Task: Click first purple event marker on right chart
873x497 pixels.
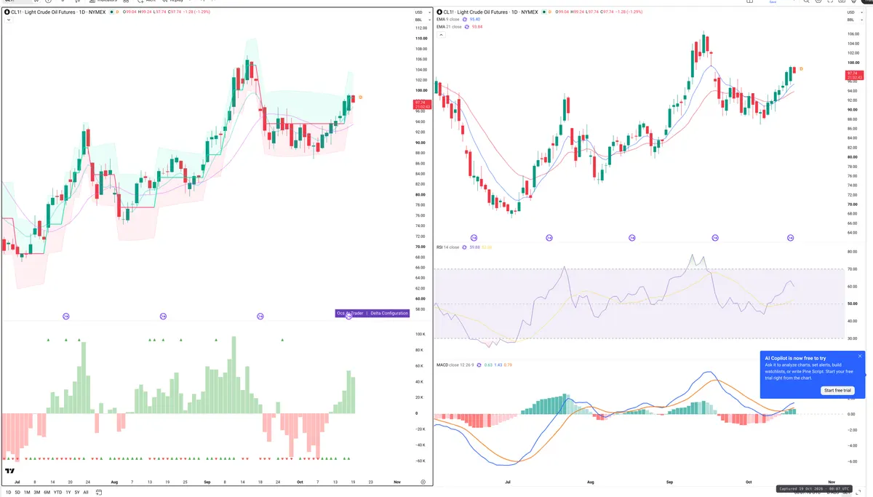Action: [474, 238]
